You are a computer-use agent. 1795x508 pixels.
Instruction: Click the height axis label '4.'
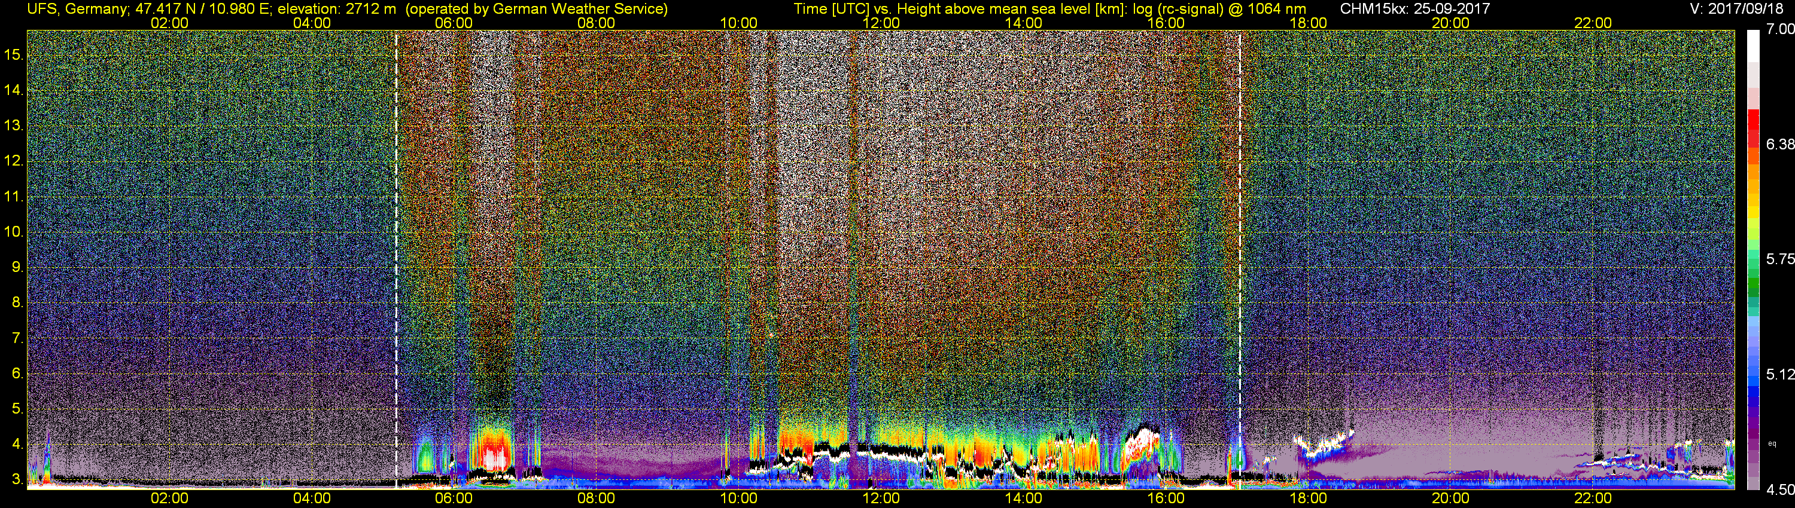pos(17,444)
